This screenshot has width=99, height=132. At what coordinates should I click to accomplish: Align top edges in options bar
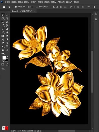coord(71,7)
